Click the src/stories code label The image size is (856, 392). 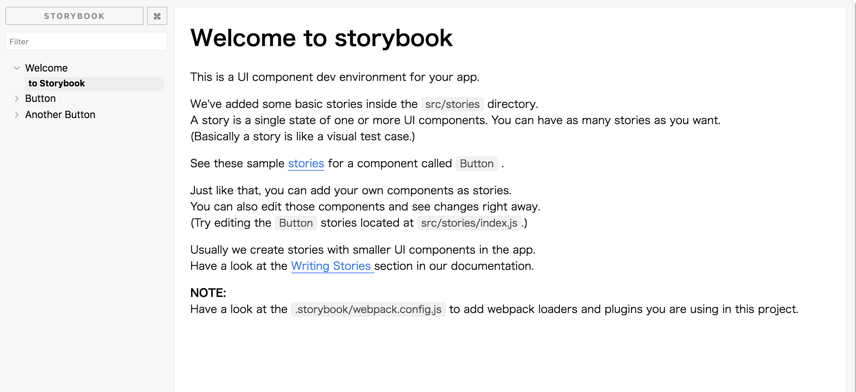[452, 104]
